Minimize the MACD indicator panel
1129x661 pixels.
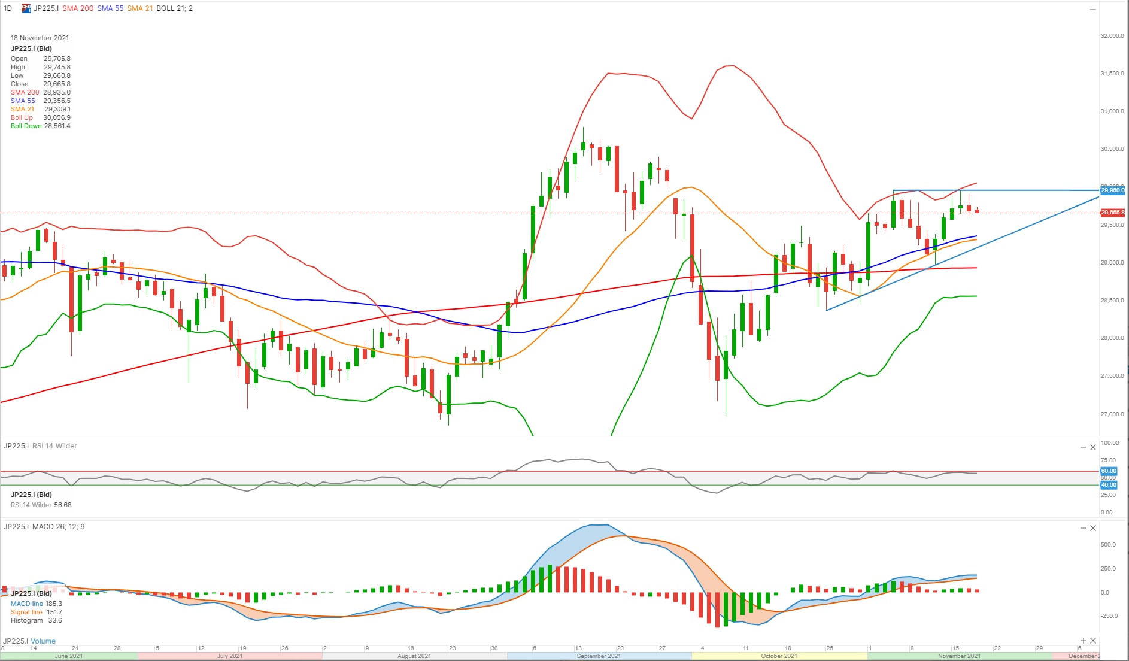click(x=1083, y=528)
